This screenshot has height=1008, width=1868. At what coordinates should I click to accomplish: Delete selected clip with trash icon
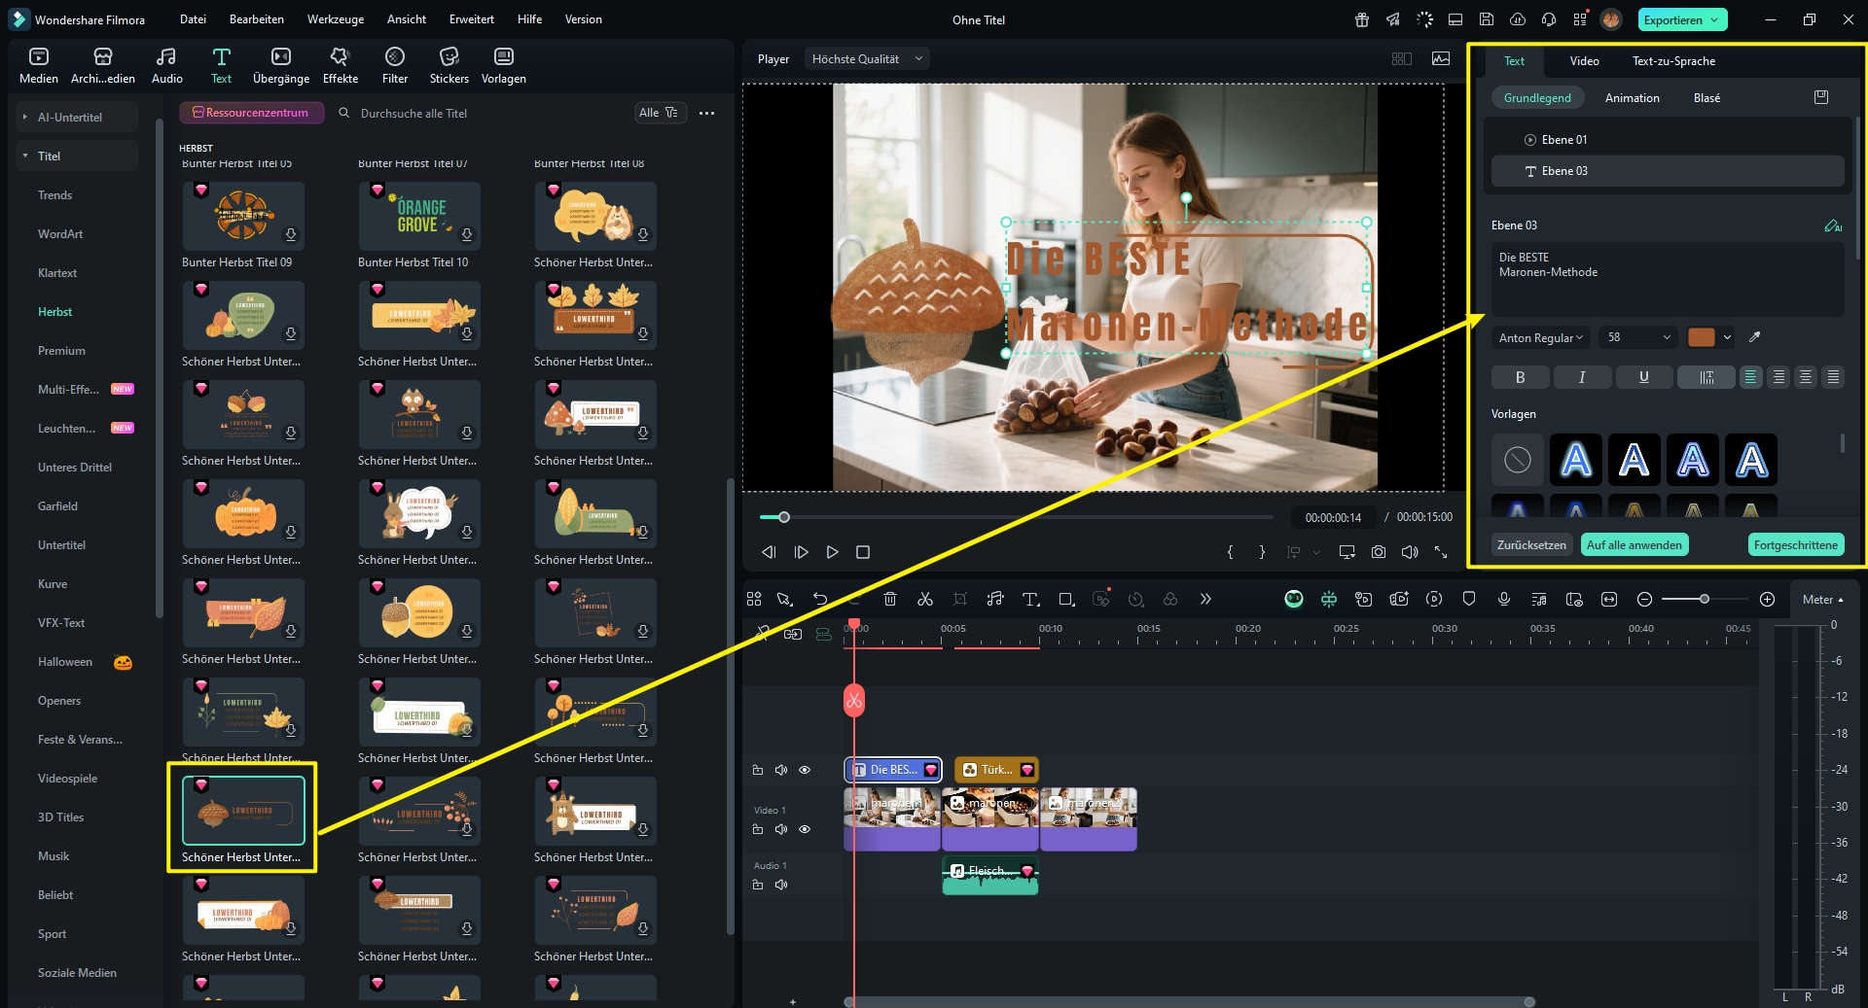coord(889,600)
